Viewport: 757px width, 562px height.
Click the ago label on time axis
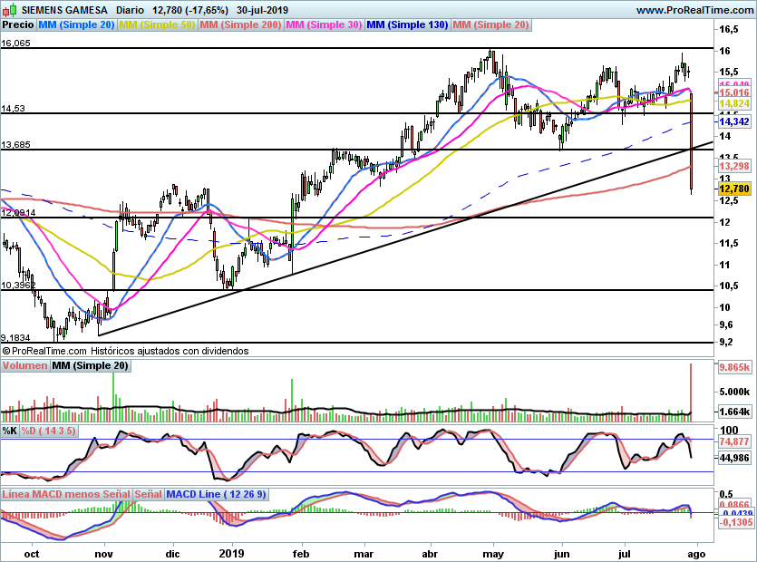pyautogui.click(x=695, y=554)
